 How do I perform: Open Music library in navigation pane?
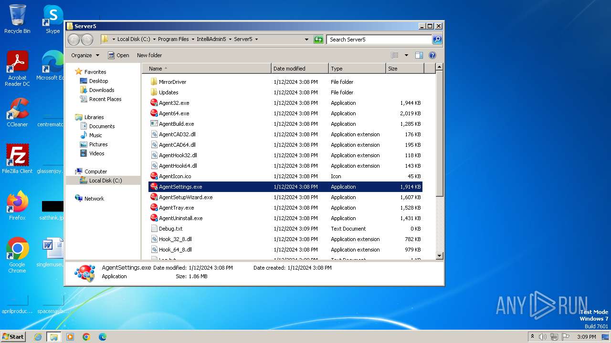[95, 135]
